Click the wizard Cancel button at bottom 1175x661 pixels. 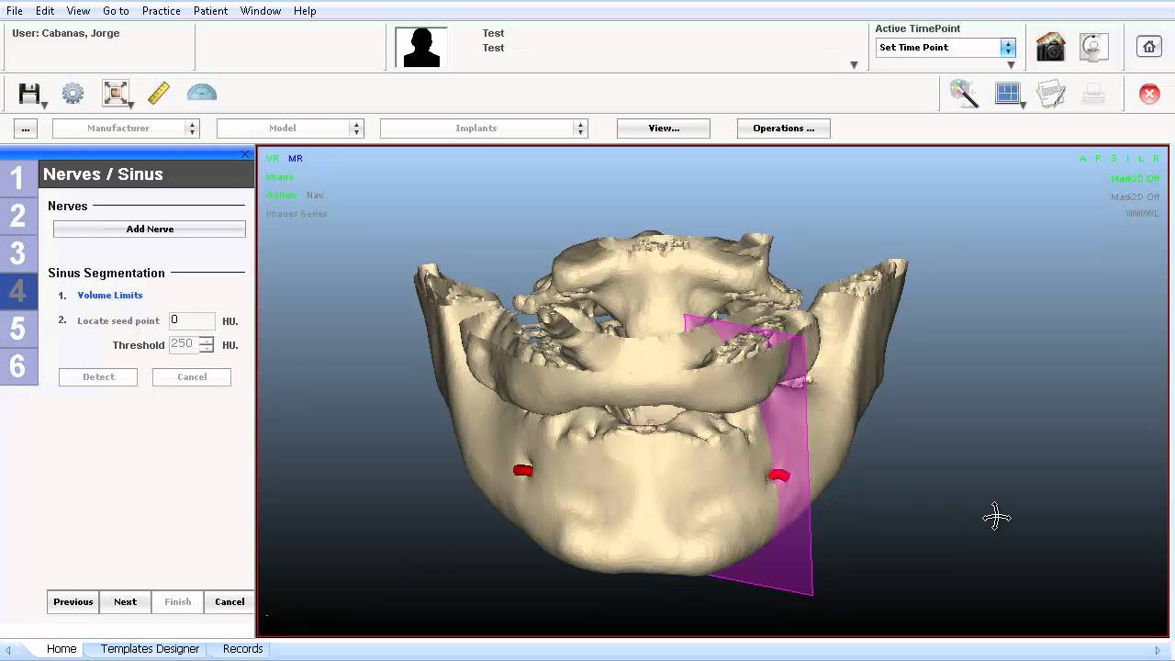click(229, 602)
